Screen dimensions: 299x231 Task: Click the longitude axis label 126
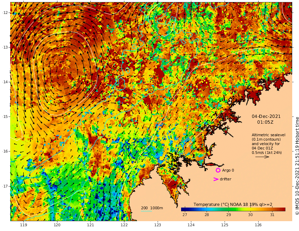[258, 225]
